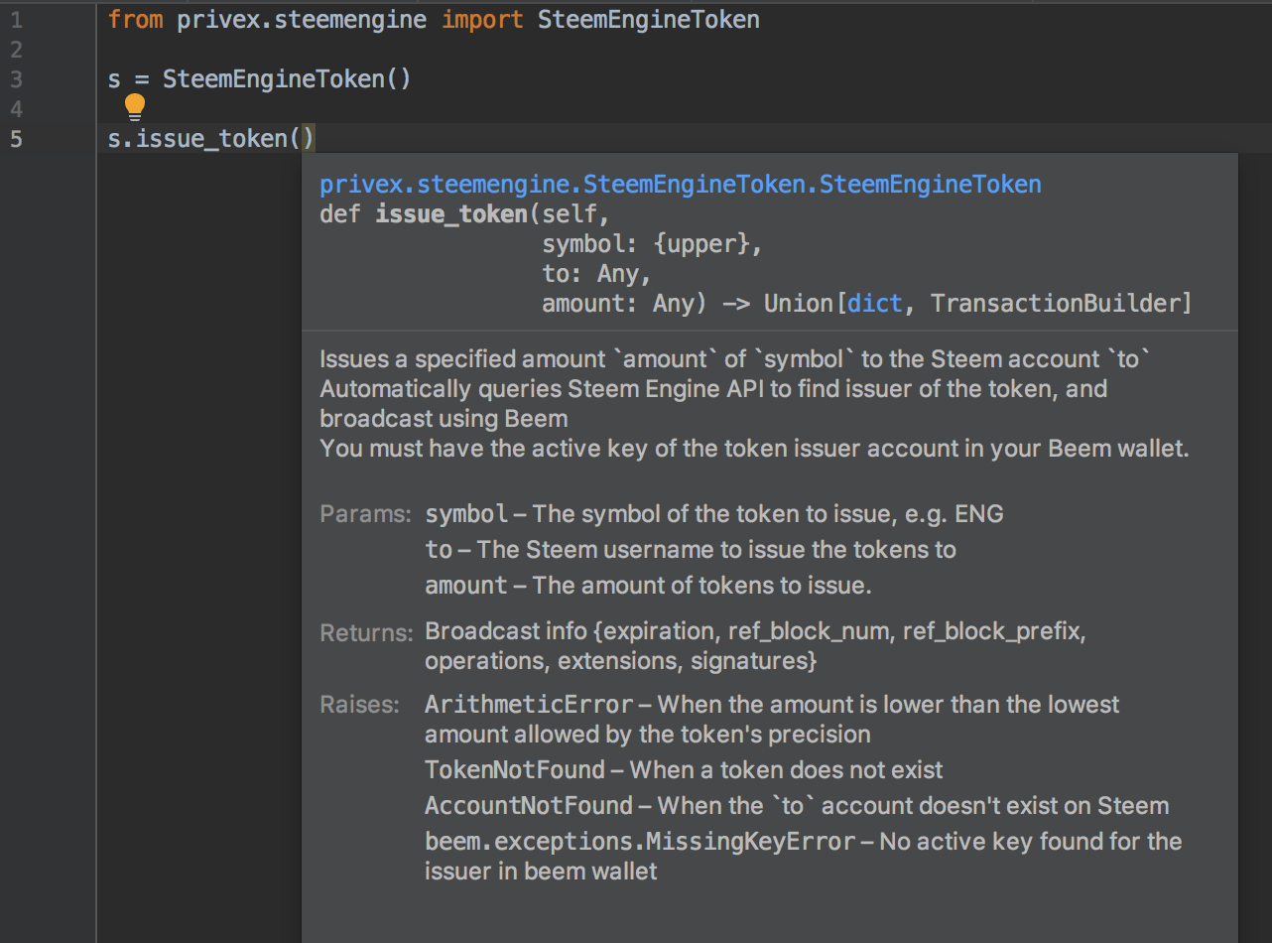Screen dimensions: 1272x943
Task: Click the bold 'issue_token' function name in popup
Action: coord(451,214)
